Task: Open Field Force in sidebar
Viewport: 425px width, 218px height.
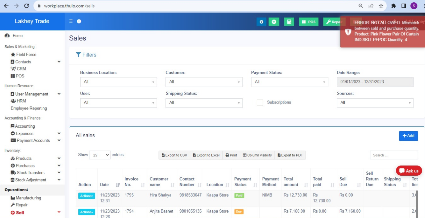Action: pyautogui.click(x=26, y=55)
